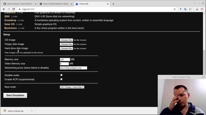Image resolution: width=206 pixels, height=115 pixels.
Task: Close the daniel-e/tetros GitHub tab
Action: tap(35, 4)
